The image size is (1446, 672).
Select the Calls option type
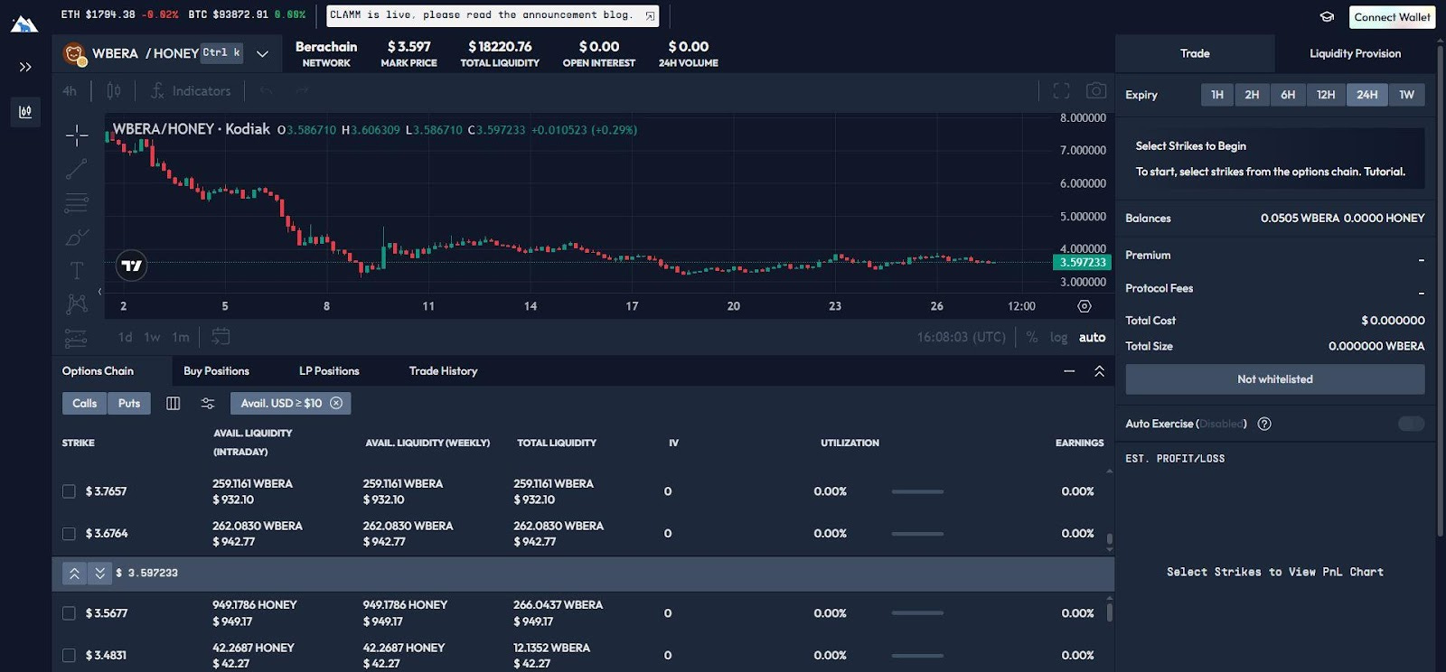[84, 403]
